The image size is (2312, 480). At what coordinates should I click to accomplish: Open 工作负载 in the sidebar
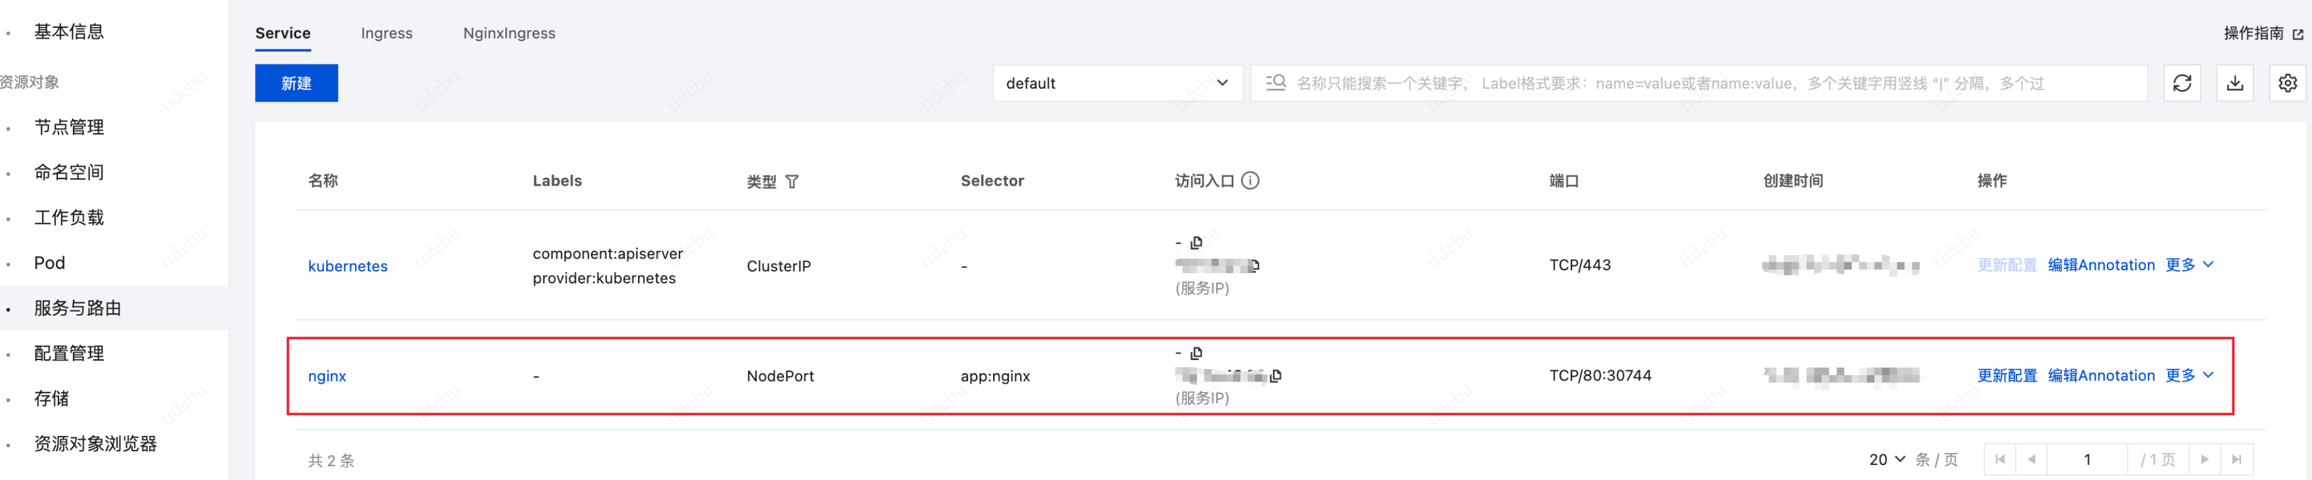coord(69,218)
